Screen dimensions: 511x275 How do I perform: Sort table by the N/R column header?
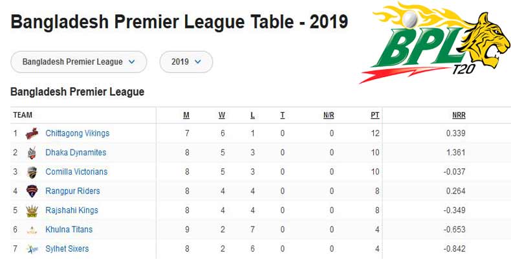(329, 115)
